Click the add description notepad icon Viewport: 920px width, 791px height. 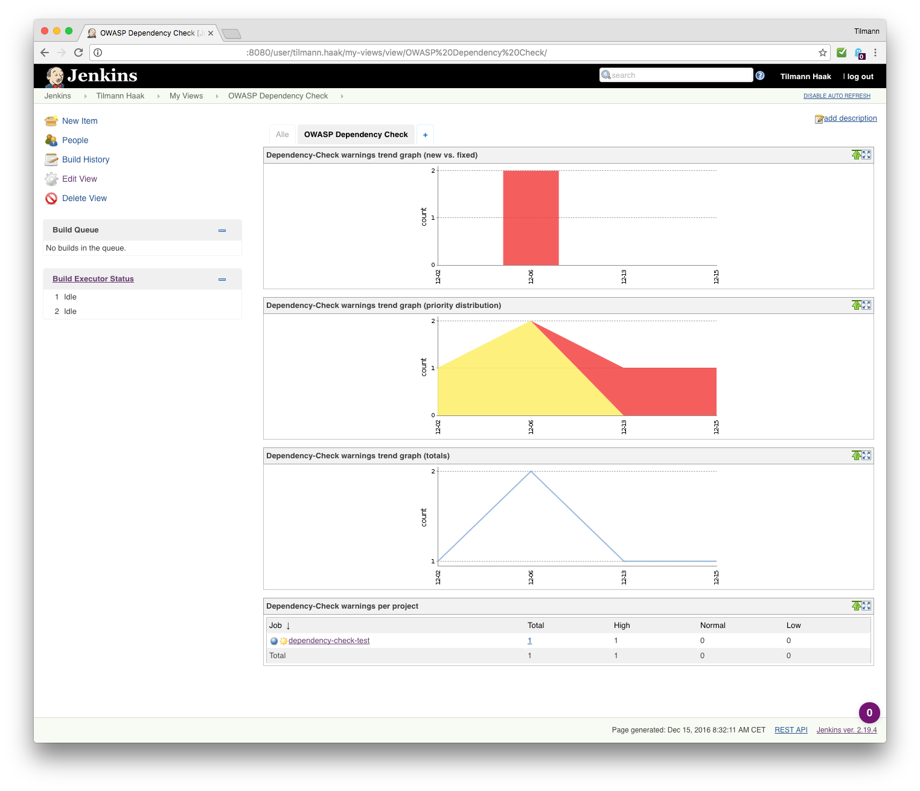coord(819,119)
